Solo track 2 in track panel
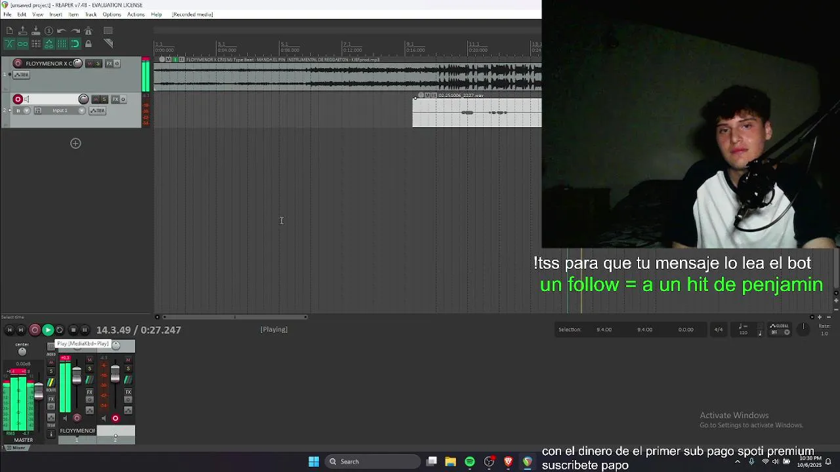840x472 pixels. click(104, 99)
